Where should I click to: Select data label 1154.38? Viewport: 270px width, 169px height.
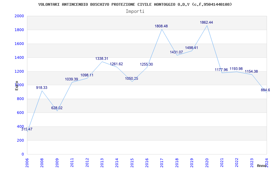coord(251,71)
